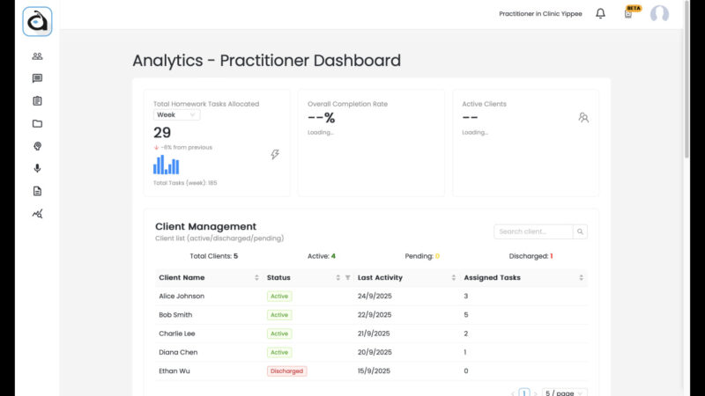Open the 5 / page size dropdown
Viewport: 705px width, 396px height.
[564, 392]
